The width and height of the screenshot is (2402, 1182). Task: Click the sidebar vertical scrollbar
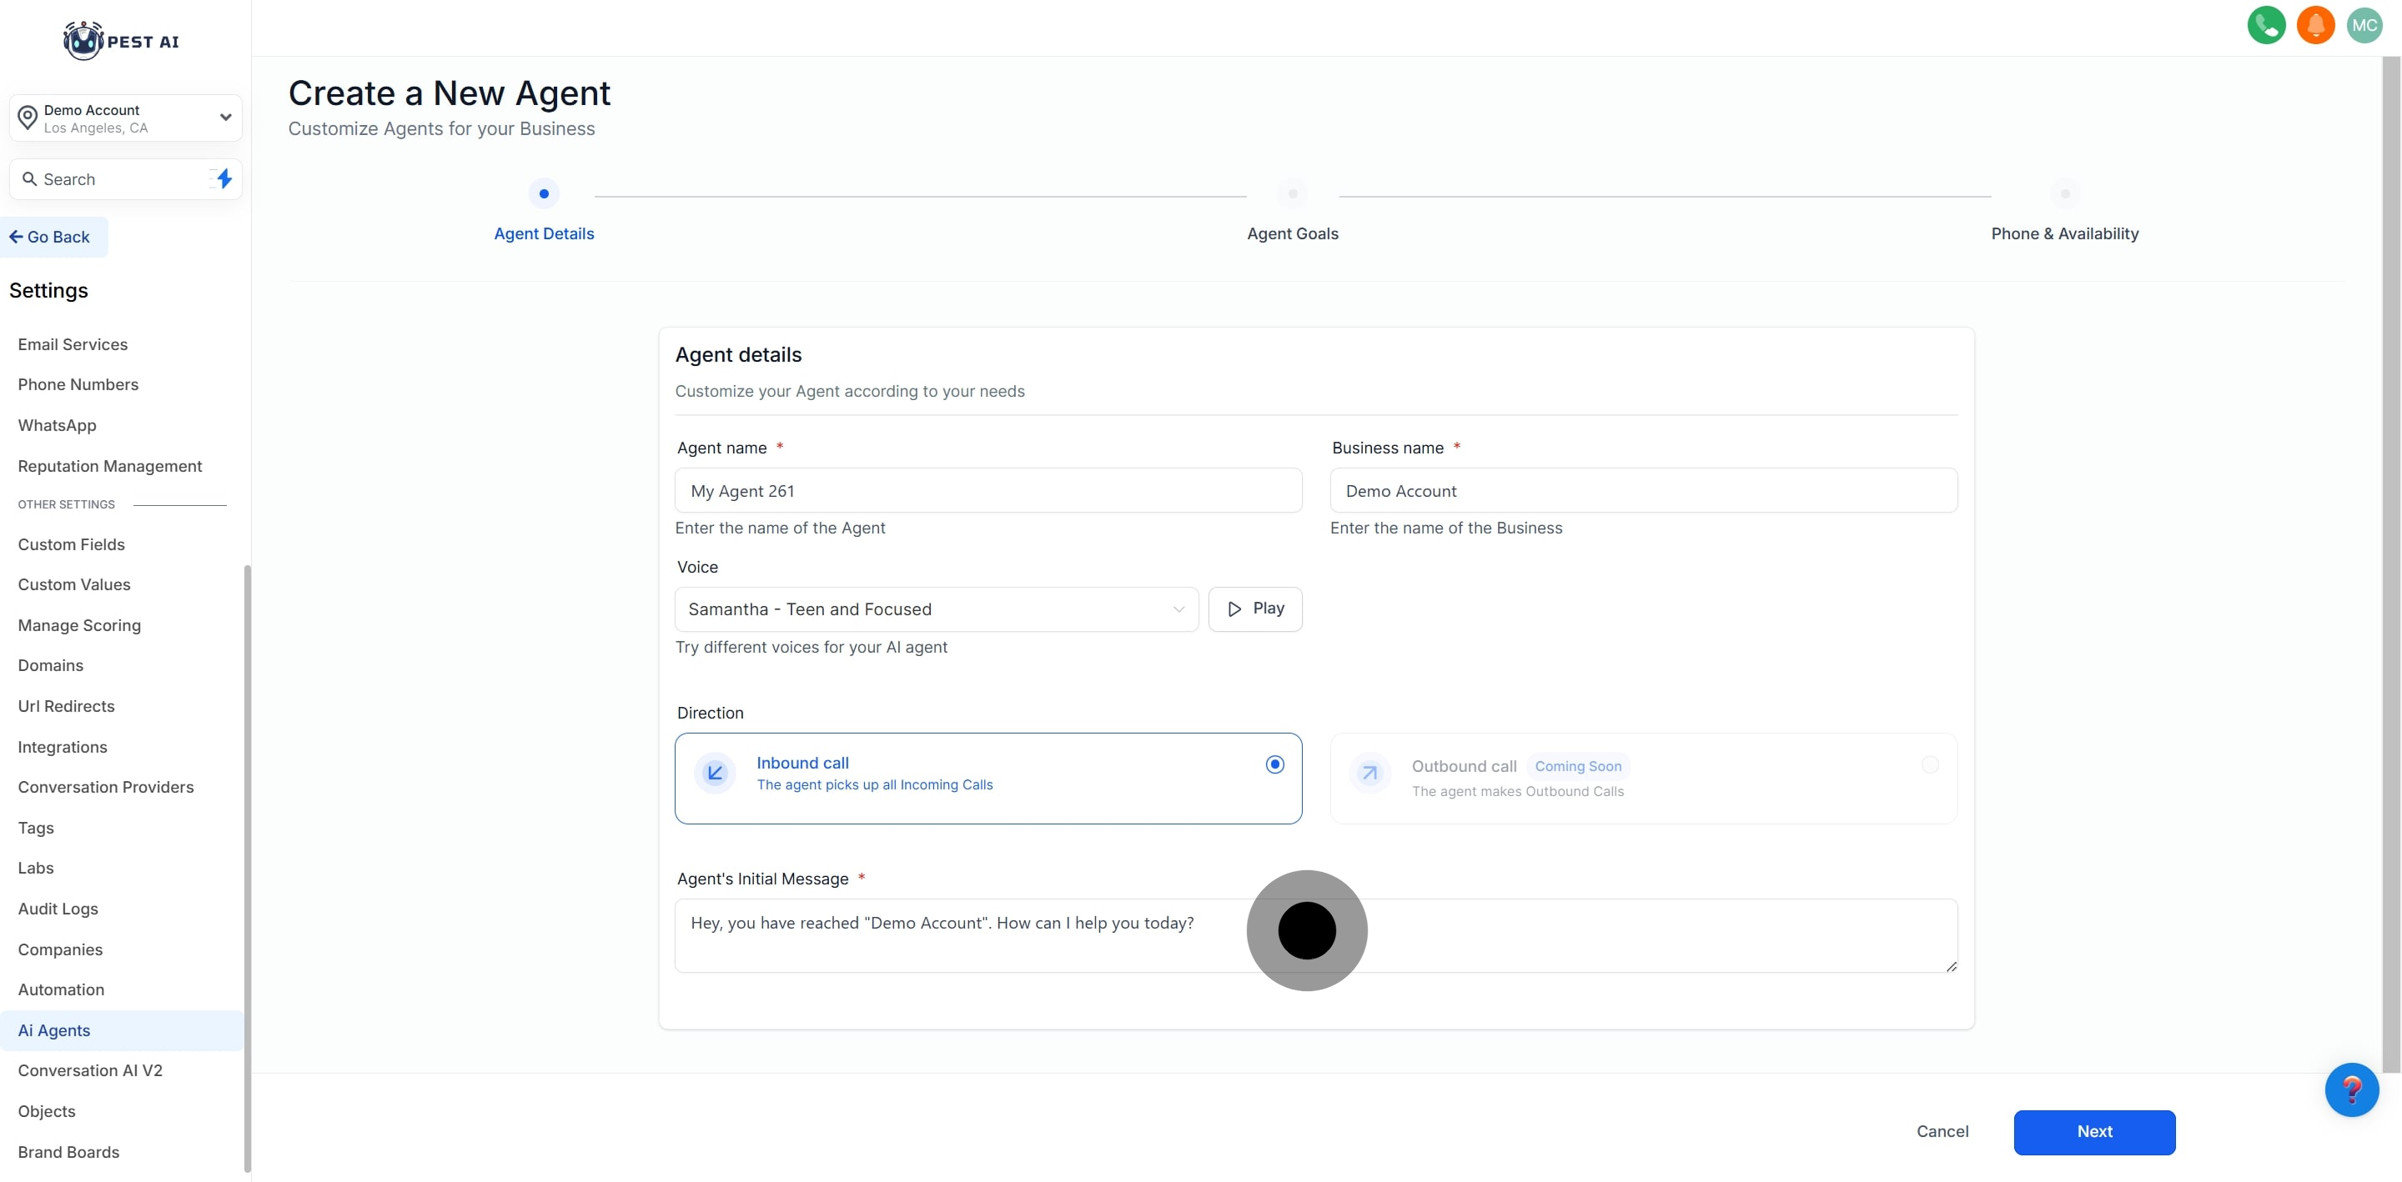(247, 867)
